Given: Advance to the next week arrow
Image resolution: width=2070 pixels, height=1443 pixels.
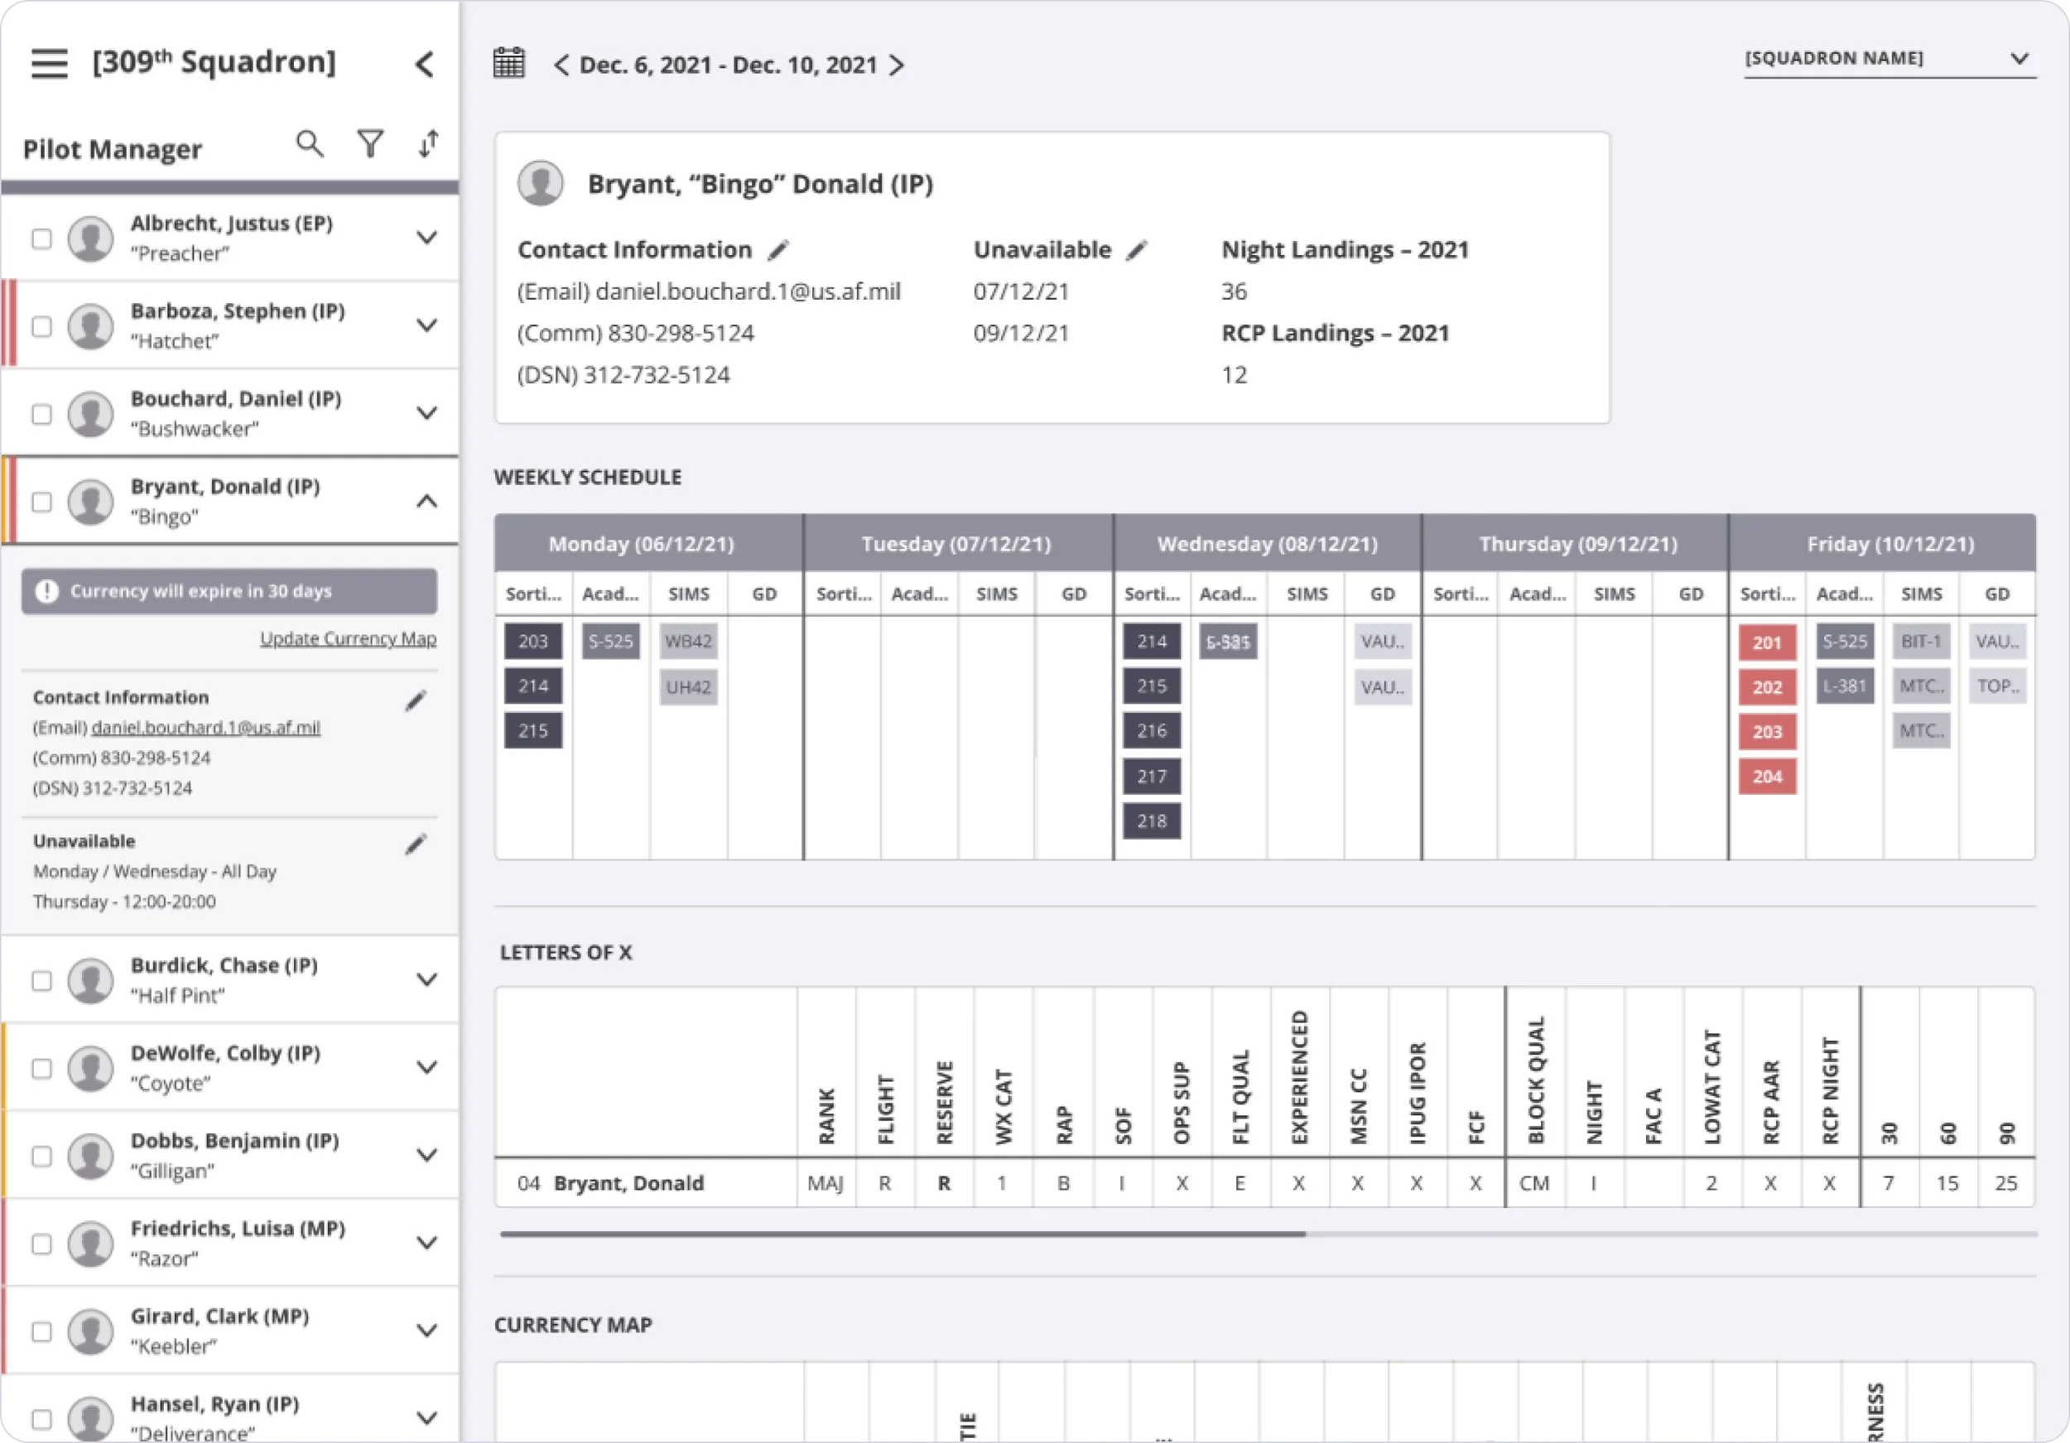Looking at the screenshot, I should [x=896, y=65].
